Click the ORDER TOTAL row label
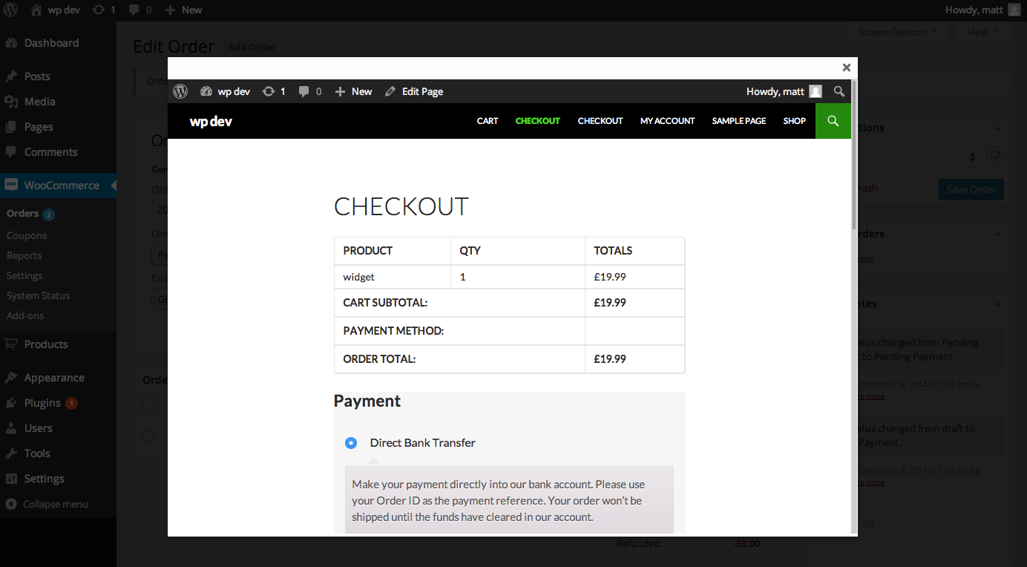 click(x=379, y=359)
